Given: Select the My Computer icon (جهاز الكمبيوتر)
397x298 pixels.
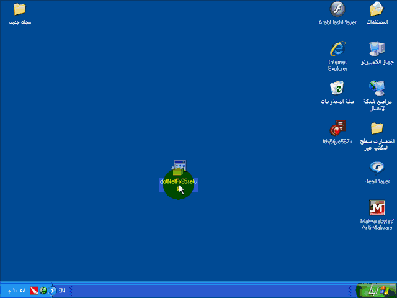Looking at the screenshot, I should [x=377, y=49].
